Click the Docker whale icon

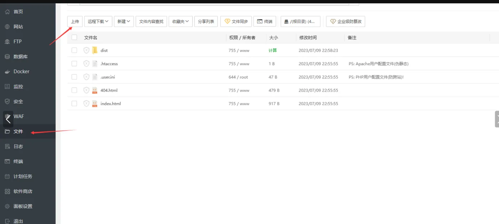click(7, 71)
